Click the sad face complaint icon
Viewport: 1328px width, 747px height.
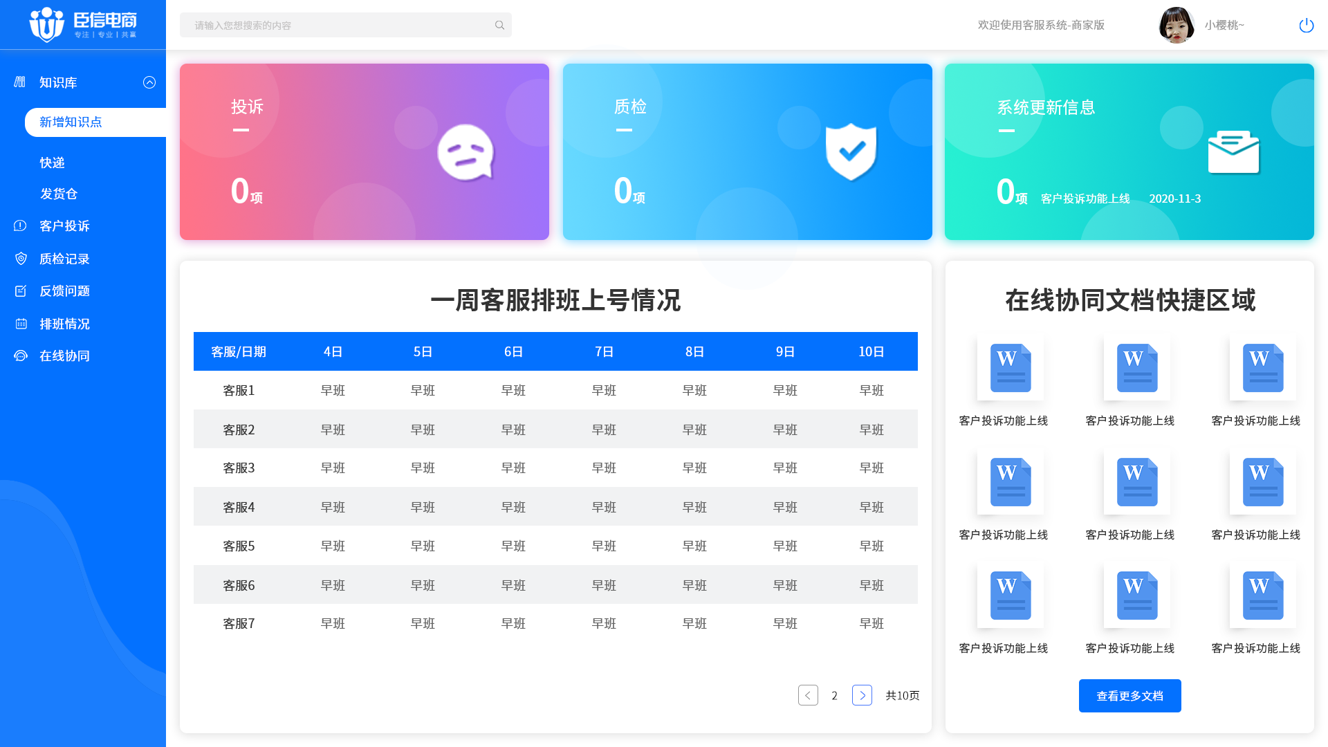click(466, 152)
